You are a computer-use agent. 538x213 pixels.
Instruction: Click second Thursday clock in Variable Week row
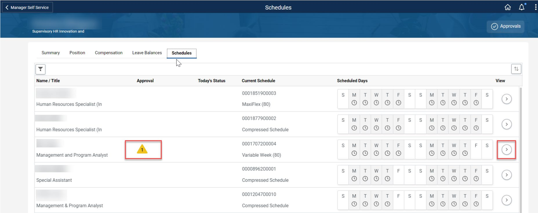[465, 153]
